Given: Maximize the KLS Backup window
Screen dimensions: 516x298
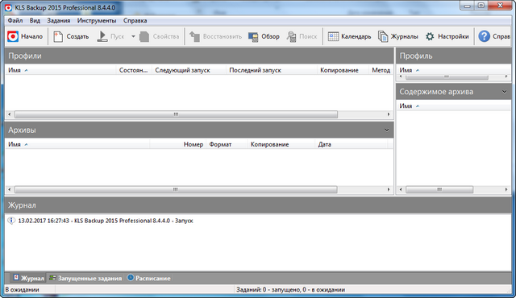Looking at the screenshot, I should [481, 6].
